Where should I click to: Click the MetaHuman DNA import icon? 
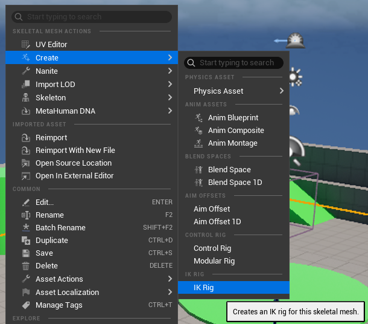[25, 111]
